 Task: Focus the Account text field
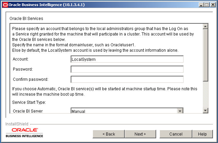click(x=127, y=59)
